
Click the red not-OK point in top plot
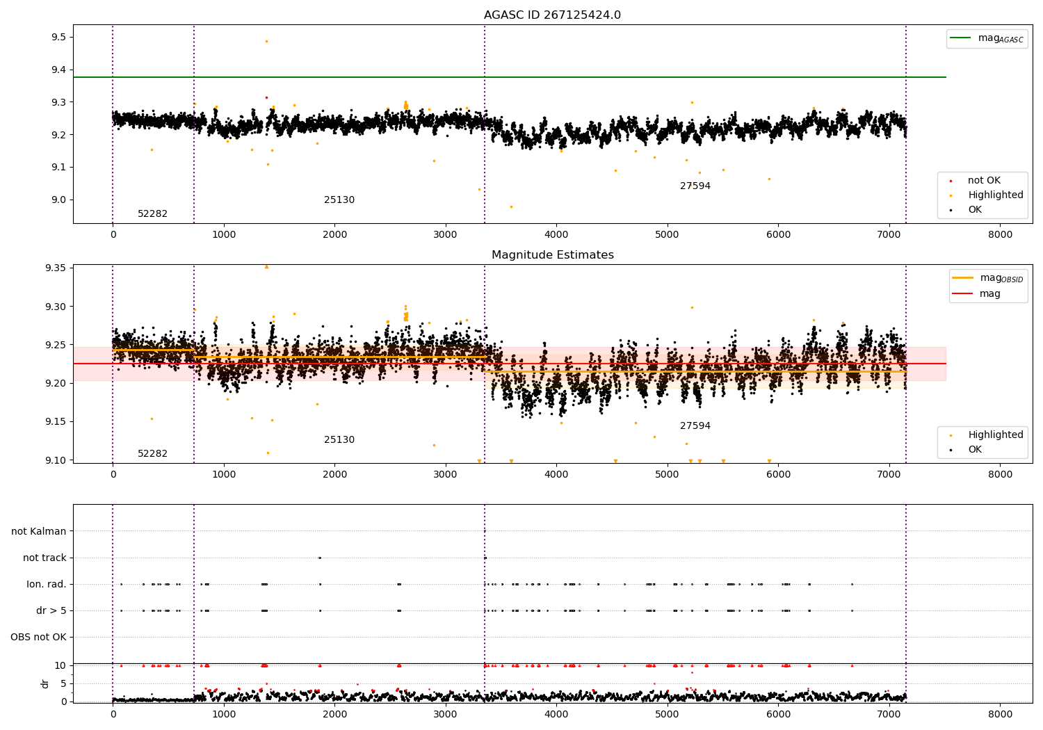coord(266,97)
